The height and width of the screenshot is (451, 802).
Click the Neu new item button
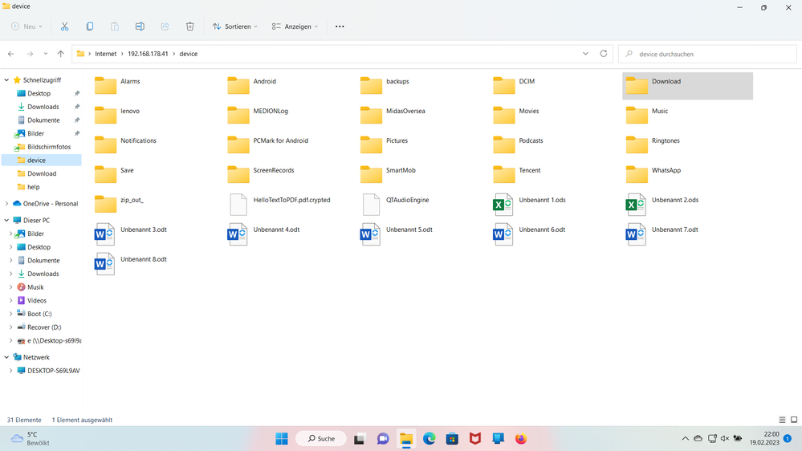[x=26, y=26]
